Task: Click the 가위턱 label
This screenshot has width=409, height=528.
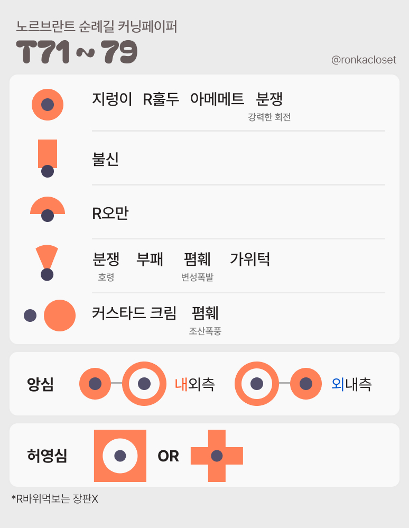Action: 250,260
